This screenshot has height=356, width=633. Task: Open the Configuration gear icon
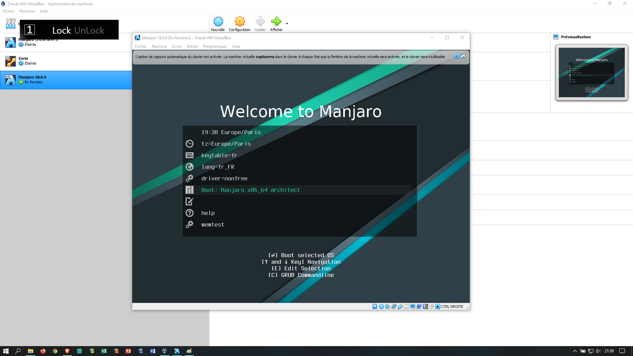point(240,22)
